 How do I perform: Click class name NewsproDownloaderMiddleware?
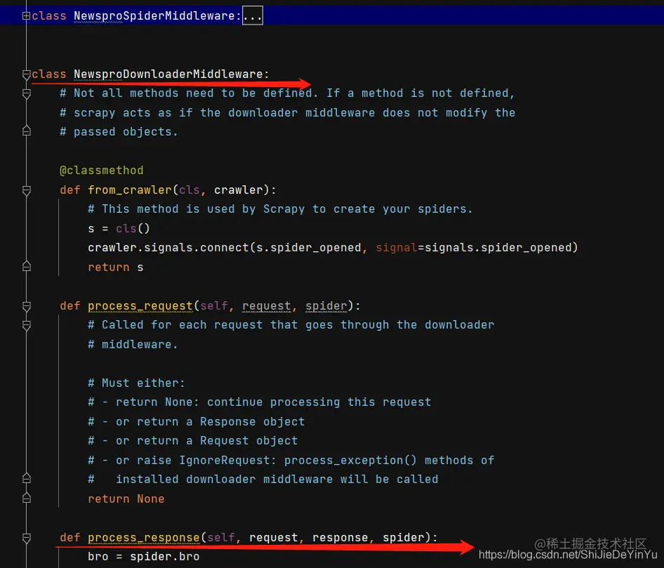[x=168, y=74]
